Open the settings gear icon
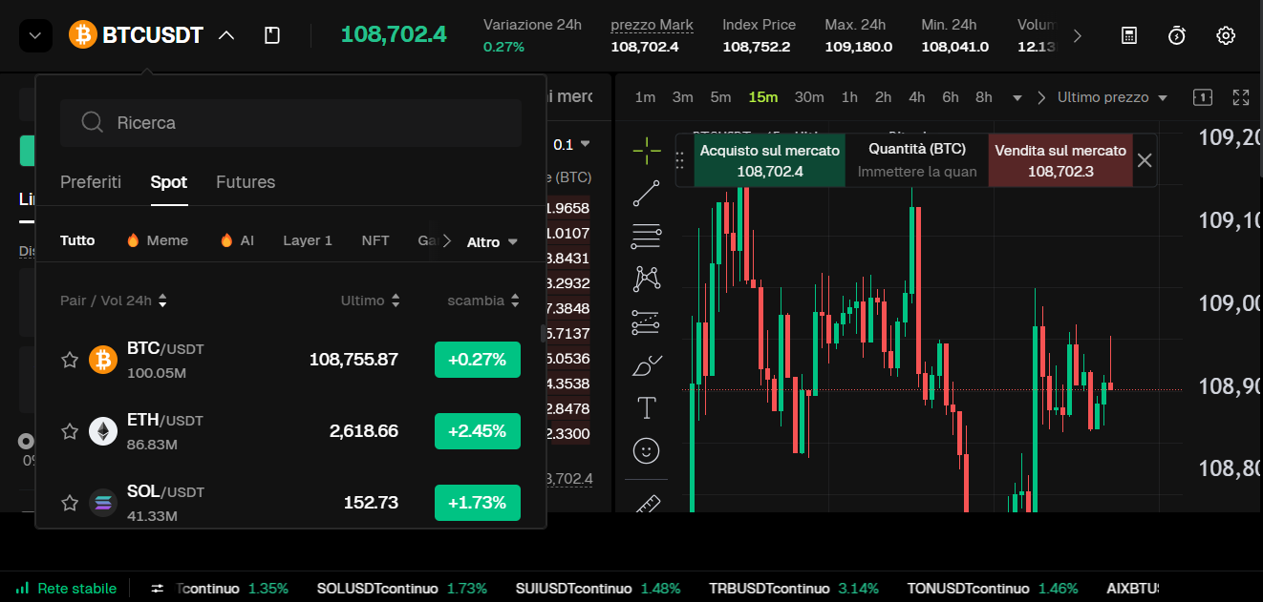1263x602 pixels. point(1226,35)
